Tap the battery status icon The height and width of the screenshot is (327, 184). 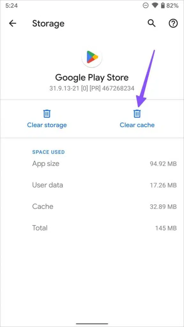pos(163,6)
